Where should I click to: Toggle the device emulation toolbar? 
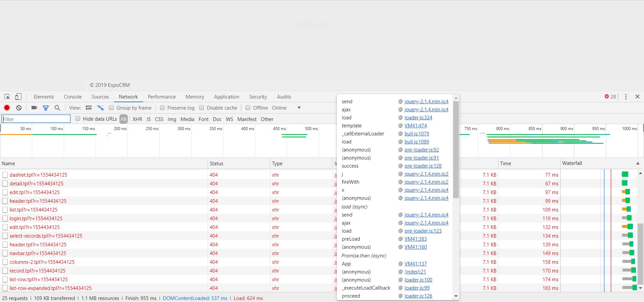[x=18, y=97]
